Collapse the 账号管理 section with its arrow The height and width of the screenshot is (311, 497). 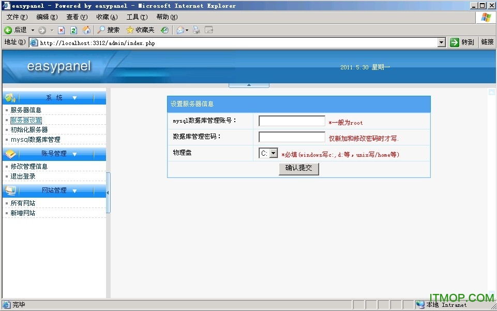pyautogui.click(x=74, y=154)
